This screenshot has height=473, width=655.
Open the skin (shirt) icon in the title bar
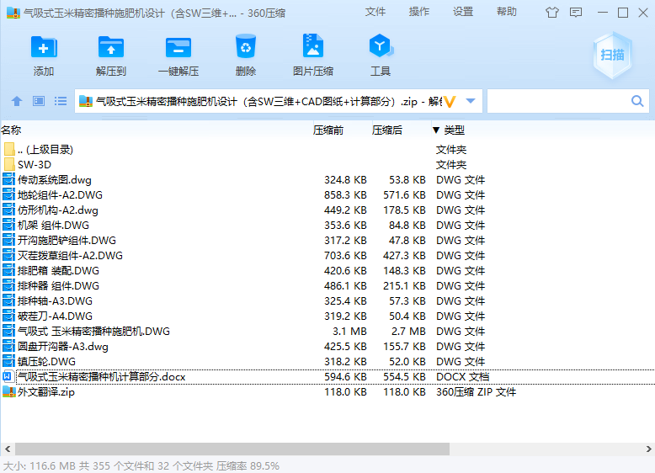(x=551, y=13)
